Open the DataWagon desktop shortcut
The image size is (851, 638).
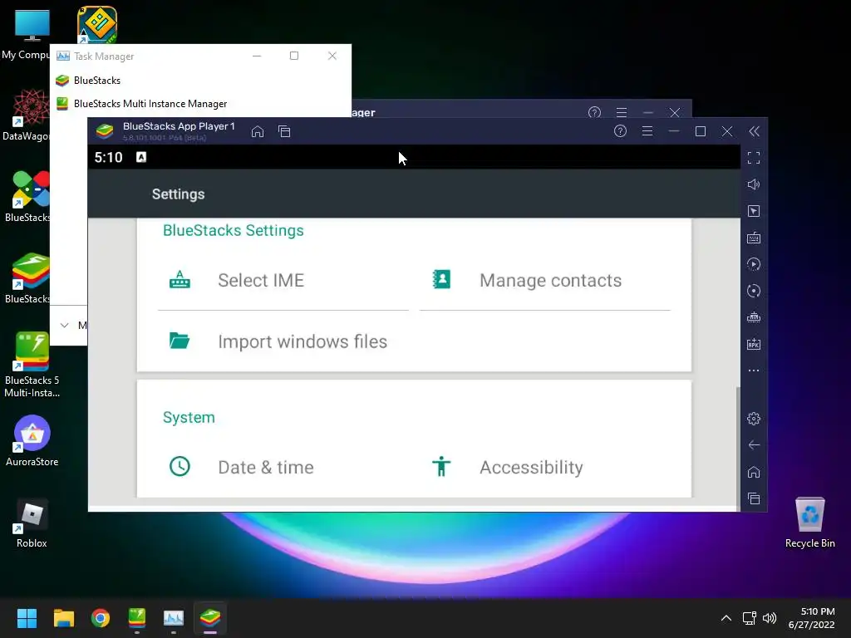coord(26,115)
